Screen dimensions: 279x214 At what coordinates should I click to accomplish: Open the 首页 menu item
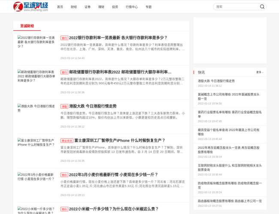[60, 7]
